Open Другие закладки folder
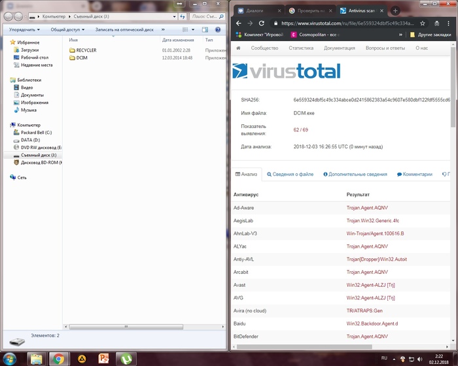Viewport: 458px width, 366px height. point(431,35)
